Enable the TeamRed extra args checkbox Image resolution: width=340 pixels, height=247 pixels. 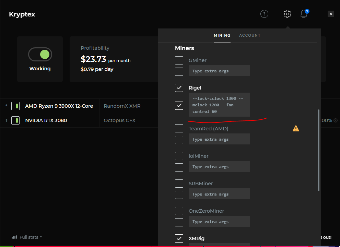tap(179, 140)
